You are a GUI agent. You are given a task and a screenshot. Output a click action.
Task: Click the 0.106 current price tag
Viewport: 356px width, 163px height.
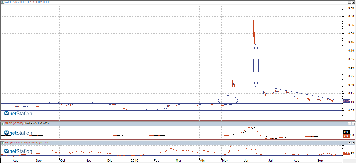pos(346,101)
